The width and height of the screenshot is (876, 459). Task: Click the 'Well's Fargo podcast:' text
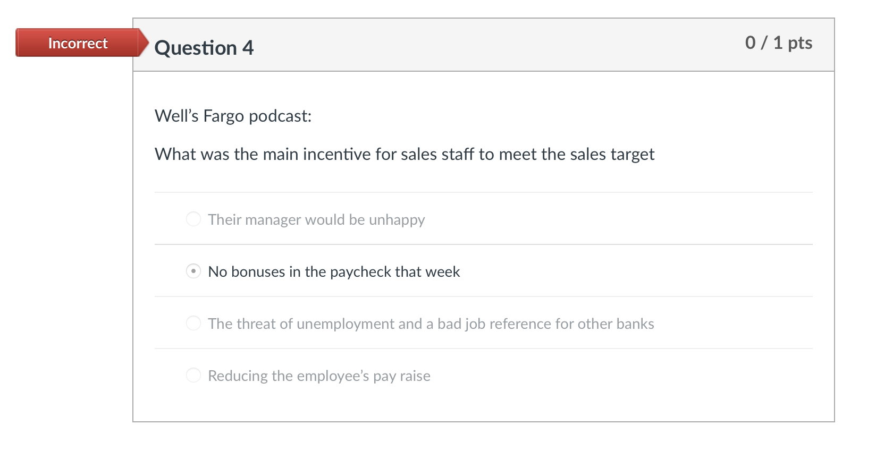click(233, 116)
